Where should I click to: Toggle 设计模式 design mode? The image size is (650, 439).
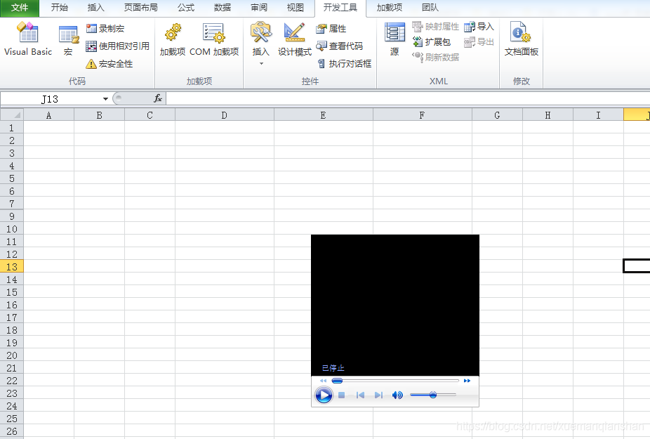tap(295, 40)
